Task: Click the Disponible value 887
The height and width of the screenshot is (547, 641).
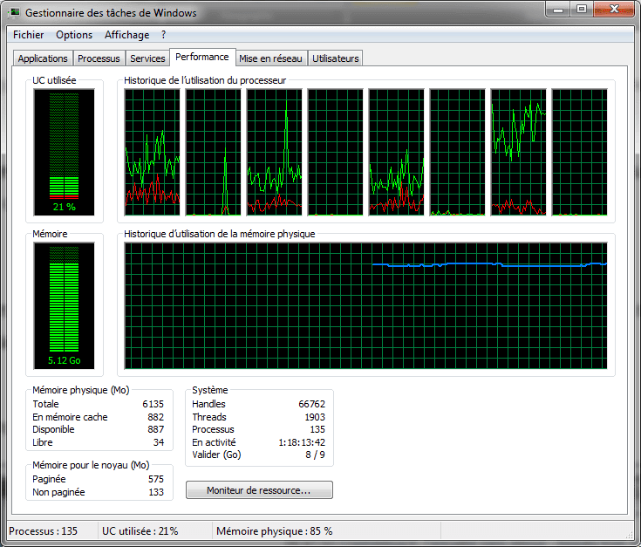Action: pos(156,429)
